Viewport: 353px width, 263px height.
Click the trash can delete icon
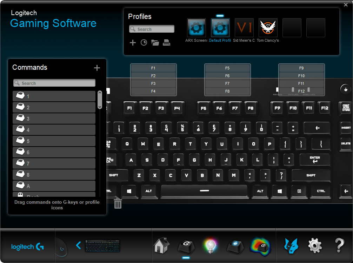pos(118,203)
